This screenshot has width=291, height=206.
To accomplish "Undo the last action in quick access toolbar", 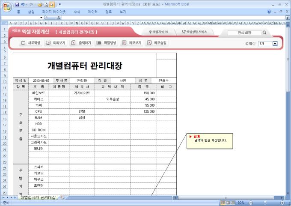I will click(23, 4).
